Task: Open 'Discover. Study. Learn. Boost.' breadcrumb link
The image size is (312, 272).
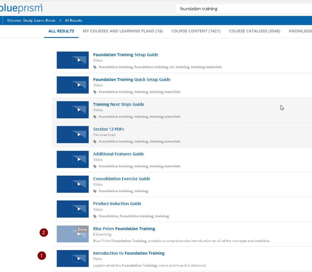Action: tap(32, 21)
